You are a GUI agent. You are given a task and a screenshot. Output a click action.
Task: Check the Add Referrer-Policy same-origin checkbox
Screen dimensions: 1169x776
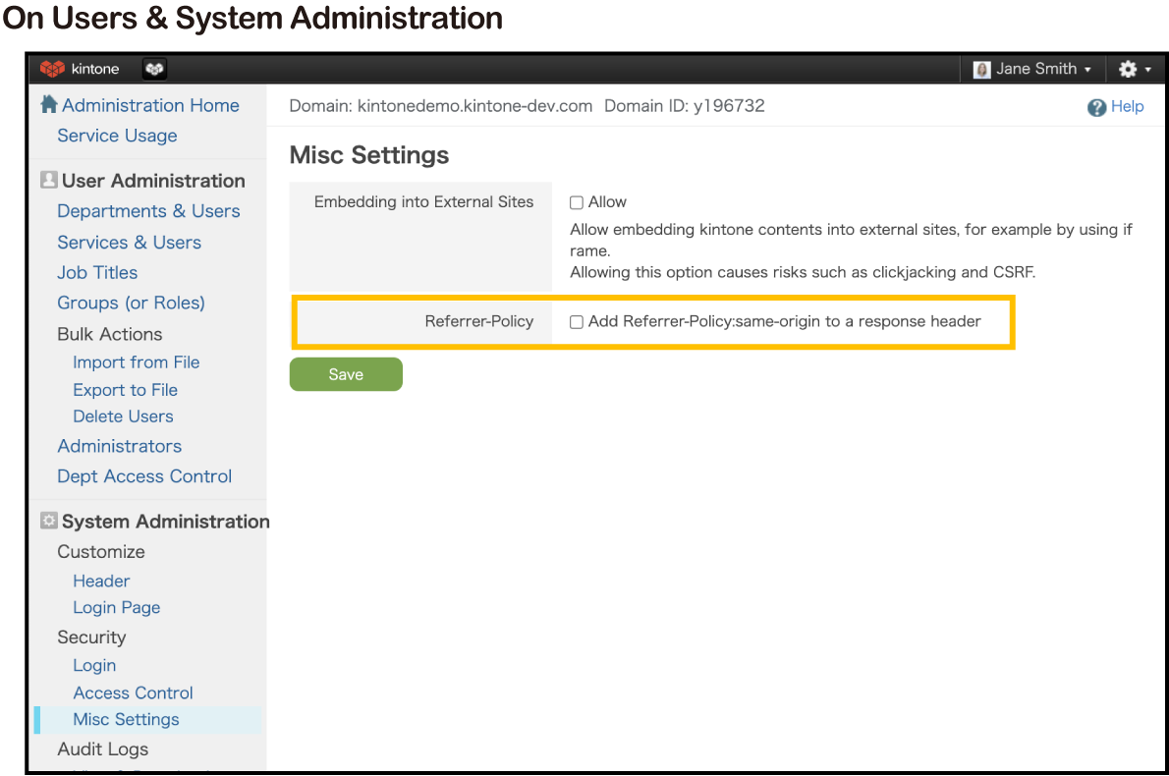coord(577,322)
